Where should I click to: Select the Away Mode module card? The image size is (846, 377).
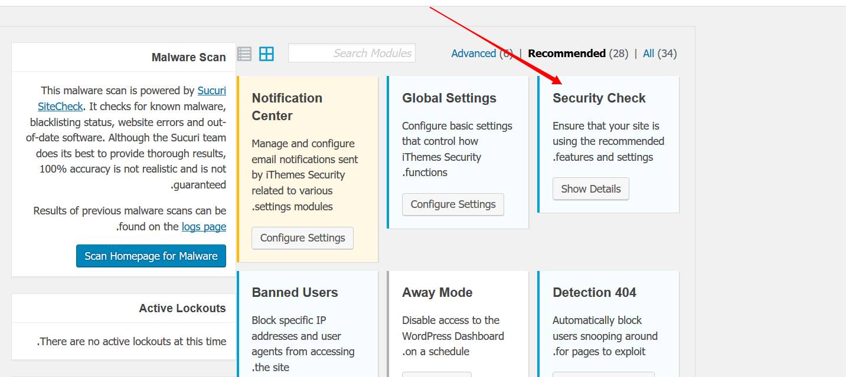[458, 324]
